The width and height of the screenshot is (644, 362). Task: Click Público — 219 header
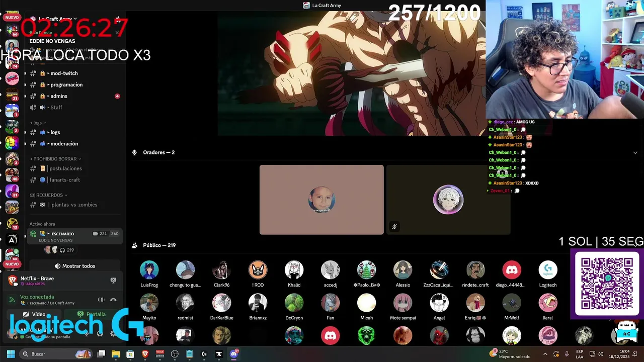159,245
